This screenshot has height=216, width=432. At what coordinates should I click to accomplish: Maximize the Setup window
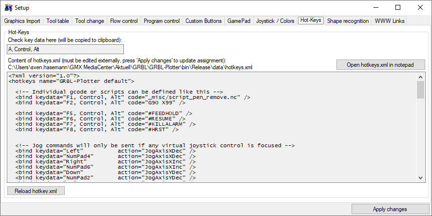398,8
